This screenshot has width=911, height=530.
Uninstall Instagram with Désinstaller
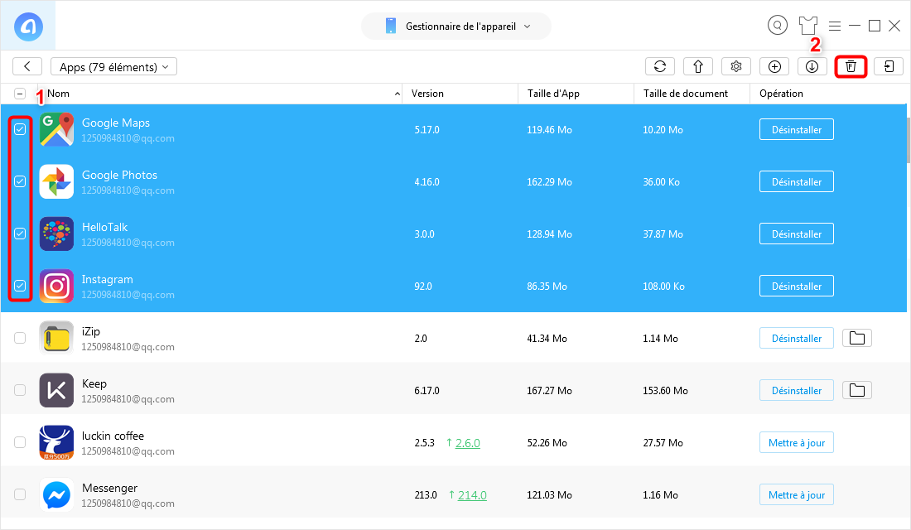(797, 286)
